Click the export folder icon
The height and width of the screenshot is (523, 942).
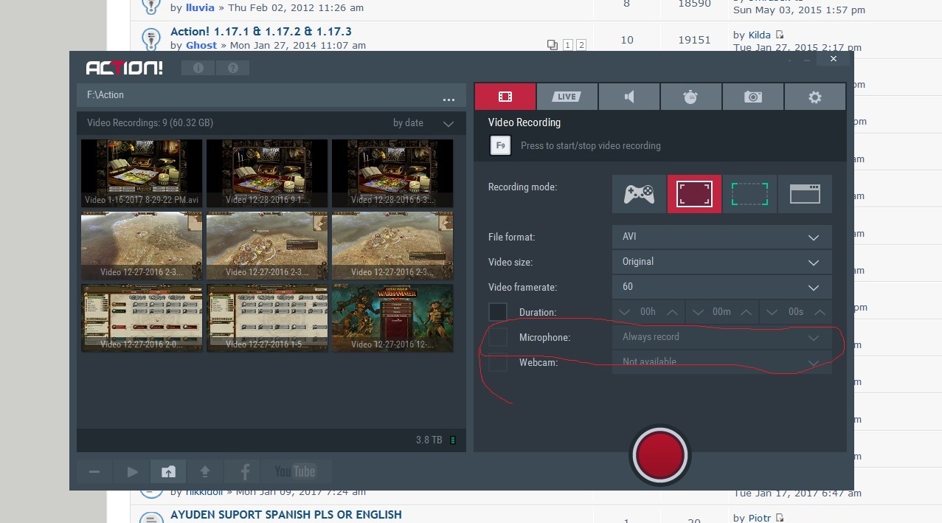coord(168,471)
